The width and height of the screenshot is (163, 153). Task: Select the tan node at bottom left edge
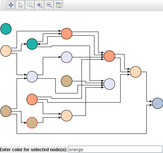click(x=6, y=111)
